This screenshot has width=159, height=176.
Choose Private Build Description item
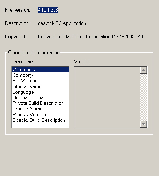[41, 103]
